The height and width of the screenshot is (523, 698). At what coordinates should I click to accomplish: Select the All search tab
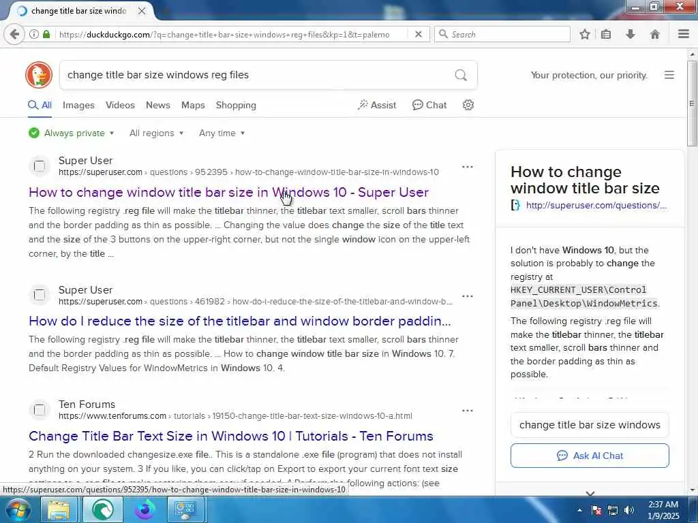(x=40, y=105)
